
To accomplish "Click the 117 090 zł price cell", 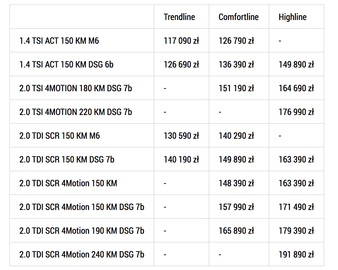I will [181, 41].
